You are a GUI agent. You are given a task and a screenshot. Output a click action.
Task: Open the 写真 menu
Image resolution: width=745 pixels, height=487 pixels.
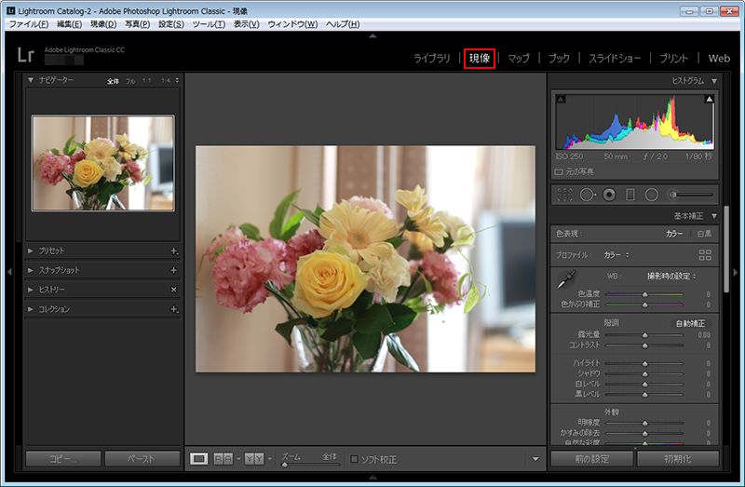tap(137, 24)
